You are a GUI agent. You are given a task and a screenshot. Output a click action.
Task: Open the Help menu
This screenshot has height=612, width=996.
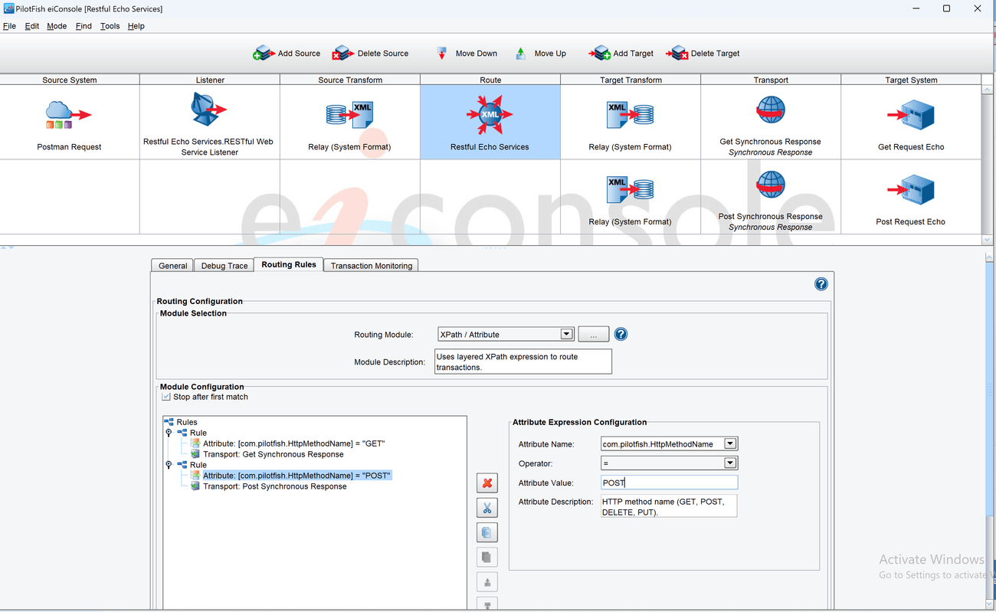pyautogui.click(x=136, y=26)
